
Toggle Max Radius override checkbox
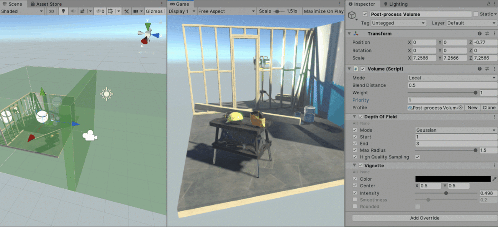355,150
